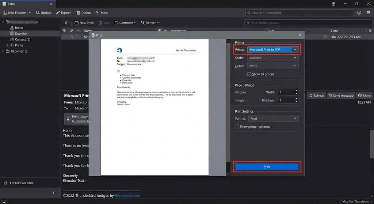Viewport: 374px width, 204px height.
Task: Open the dropdown arrow beside New Enanex
Action: (30, 13)
